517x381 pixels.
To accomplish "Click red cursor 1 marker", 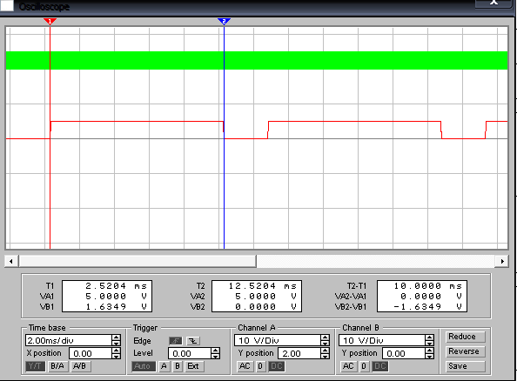I will [50, 22].
